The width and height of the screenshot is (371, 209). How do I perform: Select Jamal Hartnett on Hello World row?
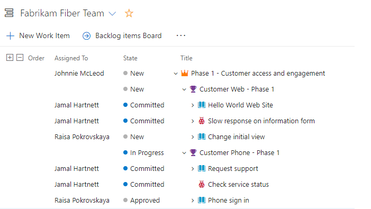coord(77,105)
